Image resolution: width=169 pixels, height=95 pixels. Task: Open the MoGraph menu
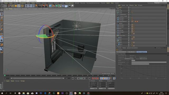coord(77,3)
